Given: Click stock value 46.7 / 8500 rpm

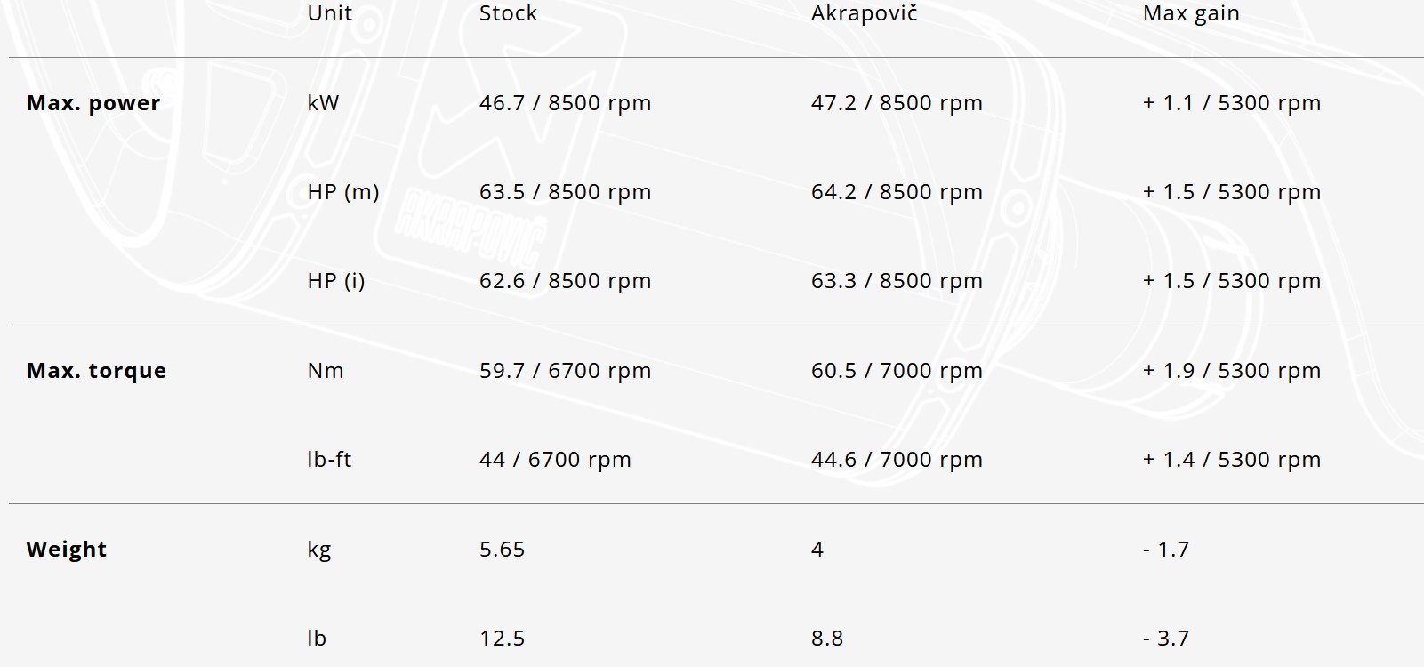Looking at the screenshot, I should click(565, 103).
